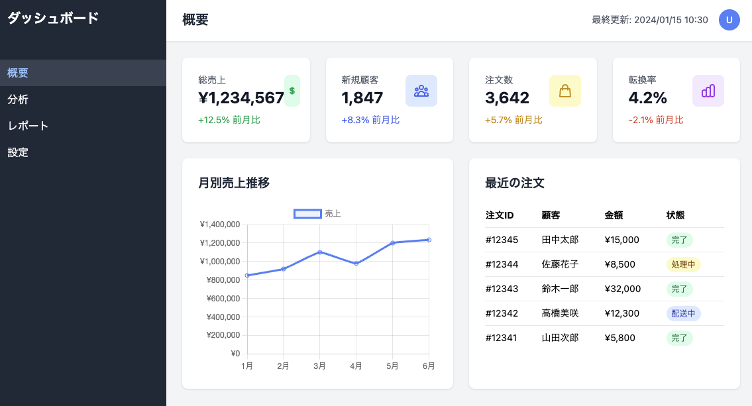Click the ¥800,000 axis label
Screen dimensions: 752x406
click(x=223, y=280)
